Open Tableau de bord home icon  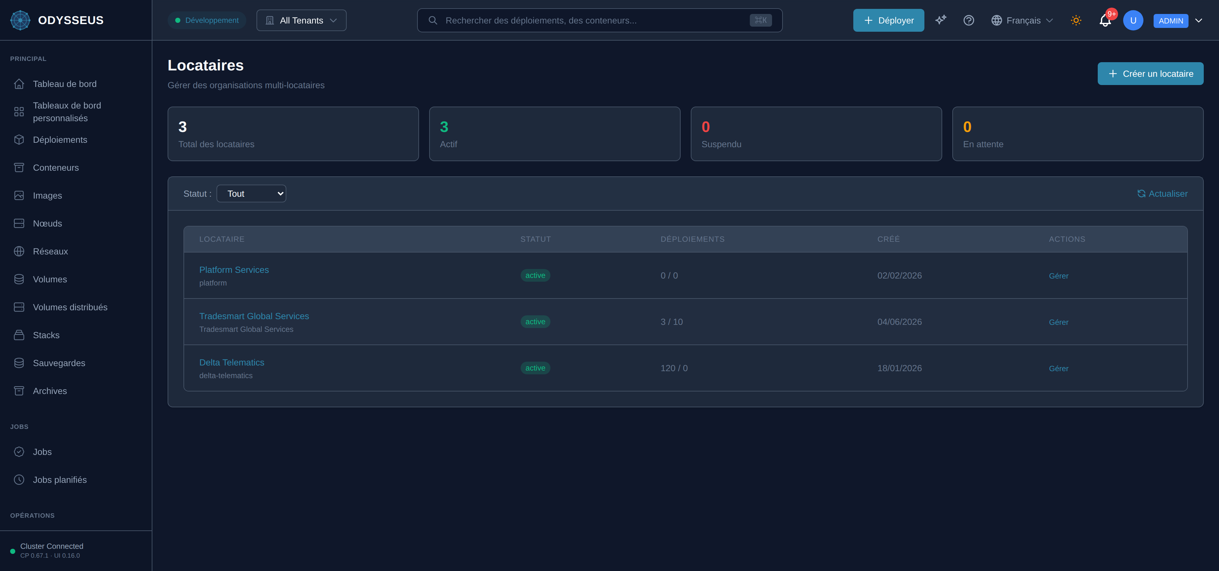(19, 84)
